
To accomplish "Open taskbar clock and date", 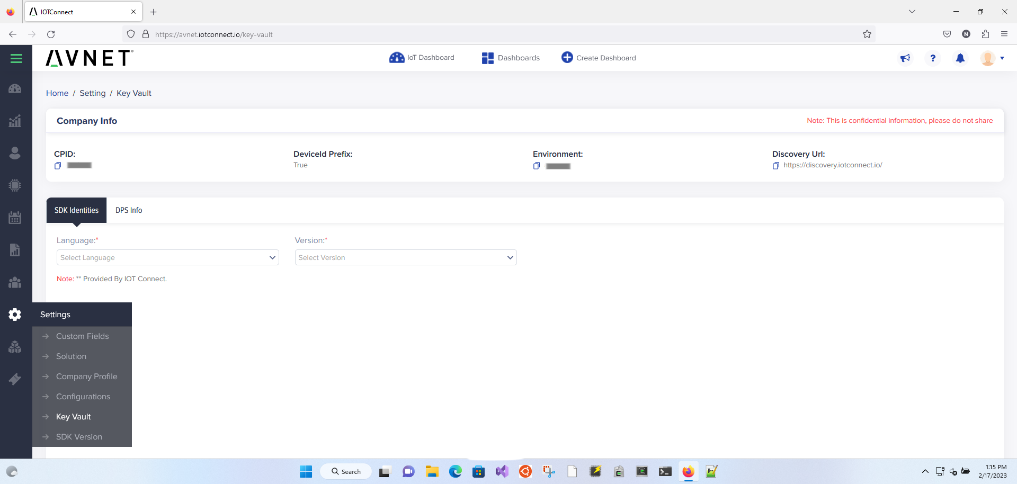I will pos(993,471).
